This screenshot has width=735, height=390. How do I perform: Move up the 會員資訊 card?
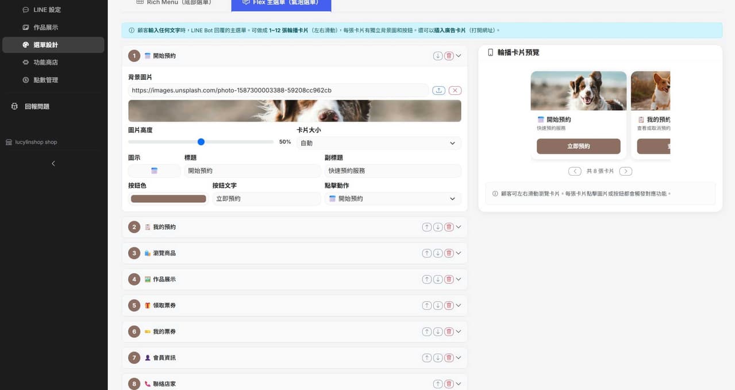426,358
